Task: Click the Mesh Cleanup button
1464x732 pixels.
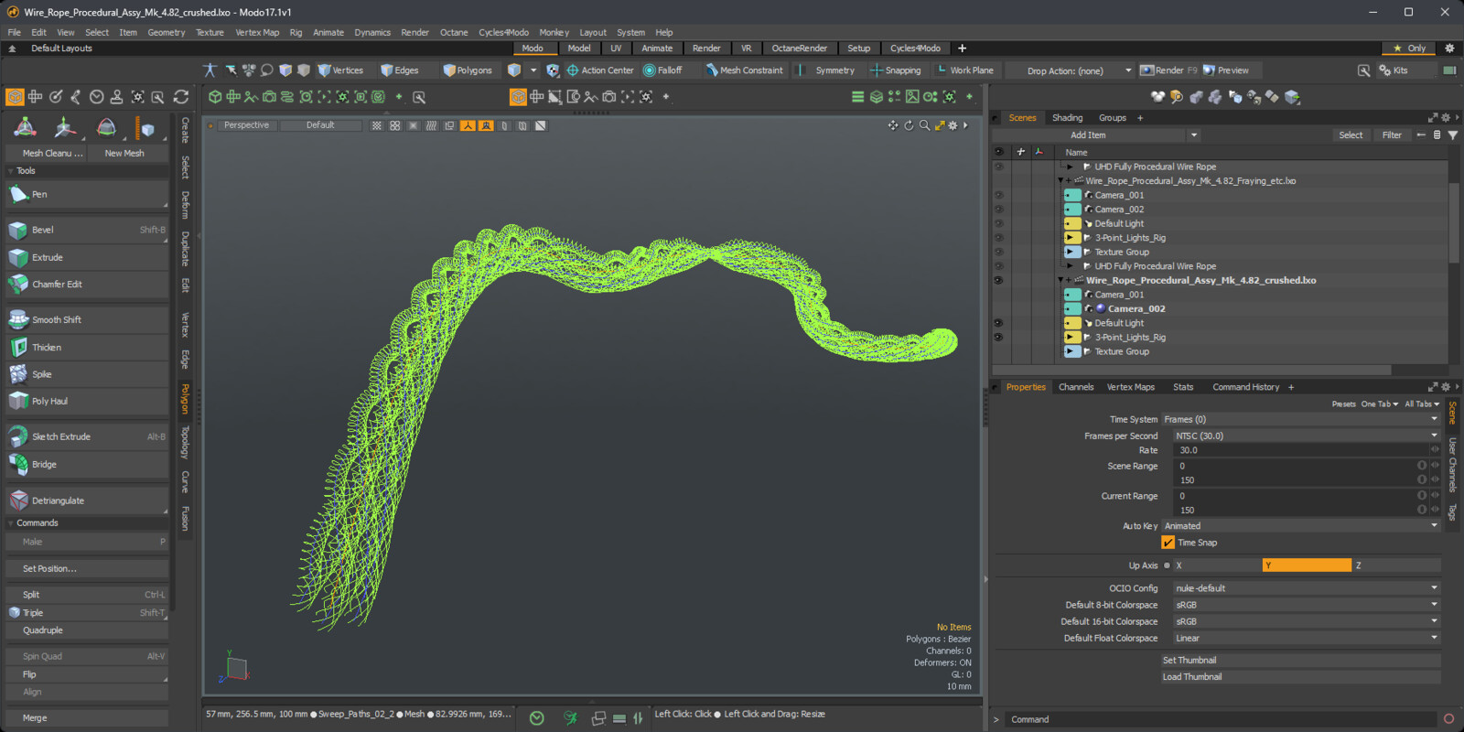Action: coord(47,153)
